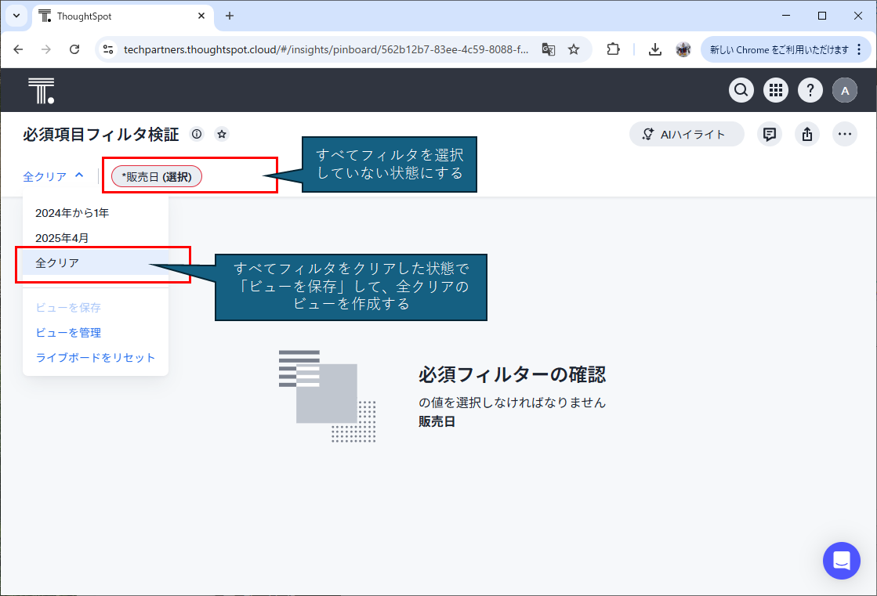Open the comments icon button

pyautogui.click(x=770, y=134)
